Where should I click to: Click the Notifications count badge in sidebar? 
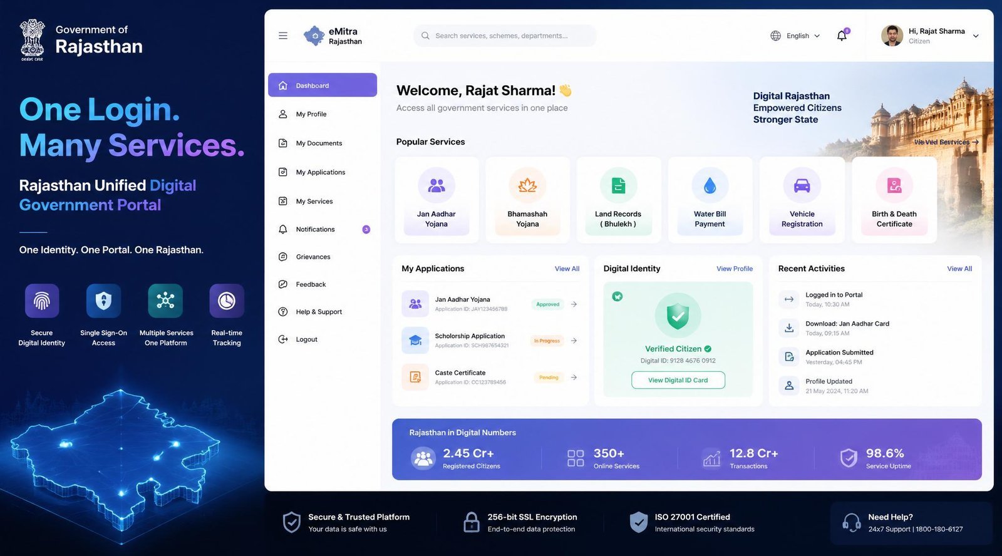click(366, 230)
